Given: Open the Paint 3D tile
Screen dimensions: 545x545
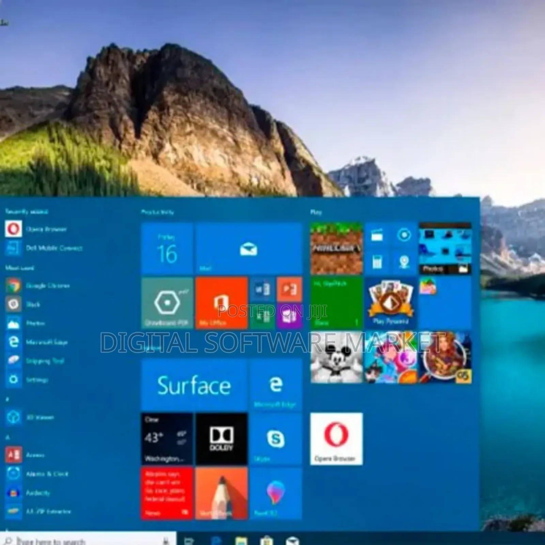Looking at the screenshot, I should (x=276, y=493).
